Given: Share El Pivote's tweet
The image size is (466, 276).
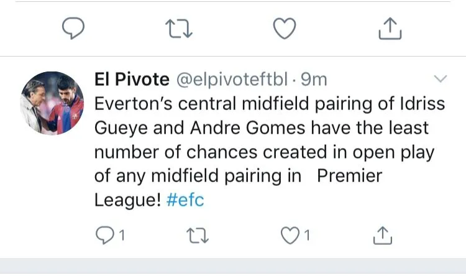Looking at the screenshot, I should (383, 235).
